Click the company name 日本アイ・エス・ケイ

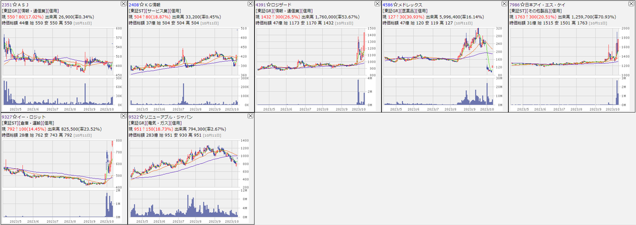pyautogui.click(x=546, y=4)
